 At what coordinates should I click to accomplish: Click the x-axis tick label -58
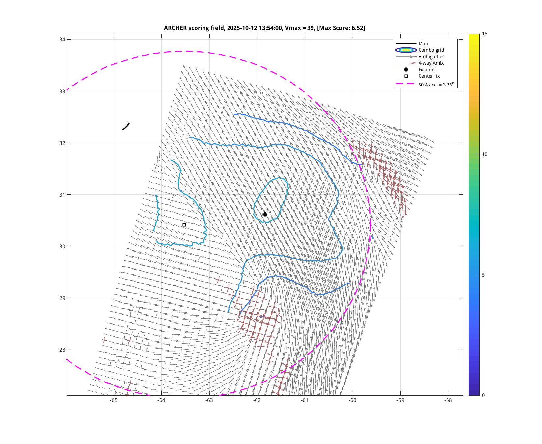448,400
